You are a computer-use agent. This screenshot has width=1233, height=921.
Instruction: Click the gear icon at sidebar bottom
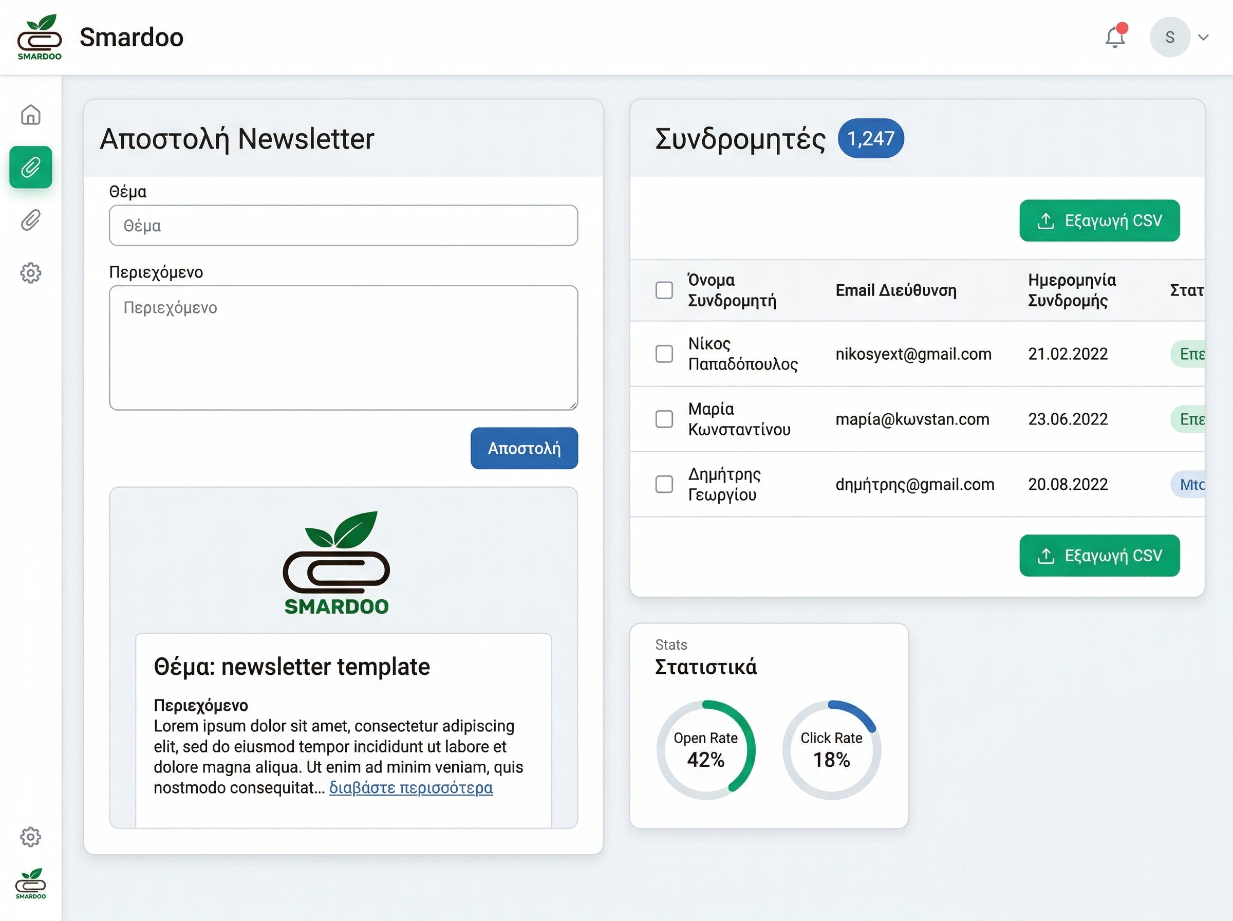point(31,836)
